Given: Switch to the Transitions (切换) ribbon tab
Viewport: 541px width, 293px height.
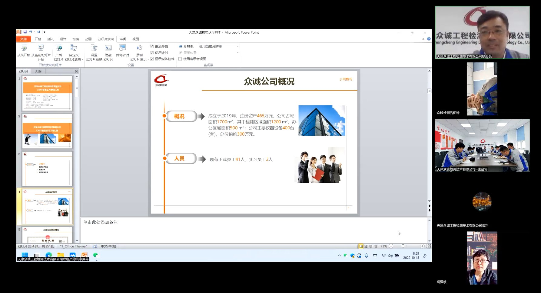Looking at the screenshot, I should coord(76,39).
